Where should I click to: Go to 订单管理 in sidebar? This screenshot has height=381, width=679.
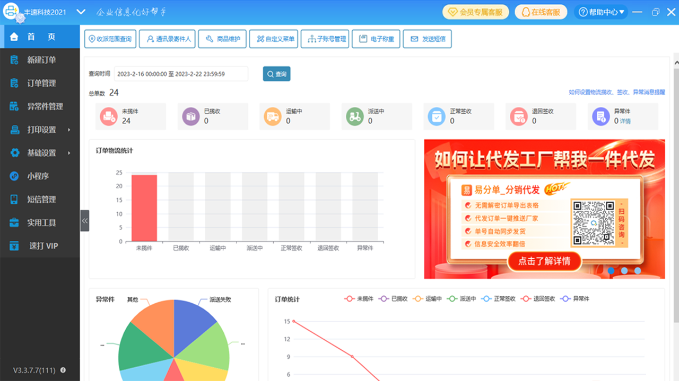click(x=41, y=83)
